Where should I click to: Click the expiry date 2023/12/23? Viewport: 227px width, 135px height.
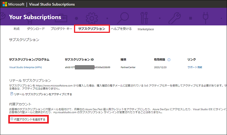click(x=160, y=67)
